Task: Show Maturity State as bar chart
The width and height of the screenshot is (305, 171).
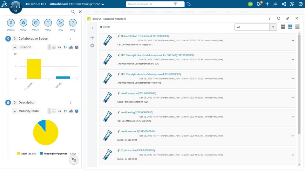Action: tap(71, 111)
